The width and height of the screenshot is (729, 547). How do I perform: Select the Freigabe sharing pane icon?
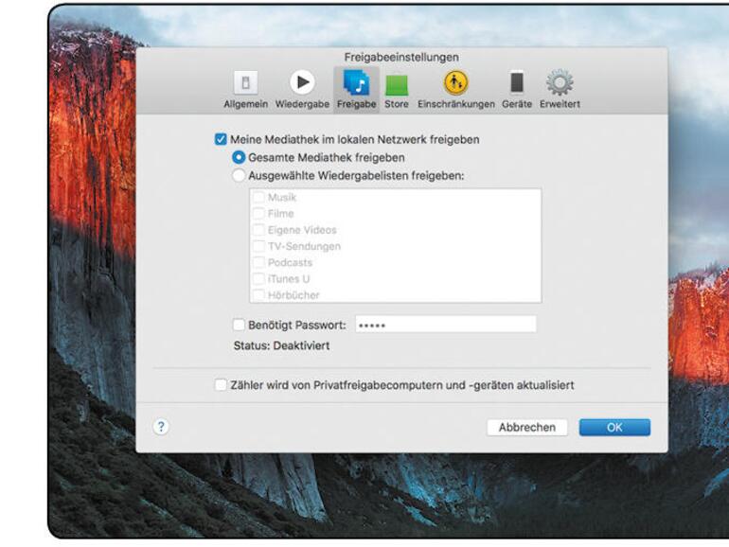pos(356,90)
